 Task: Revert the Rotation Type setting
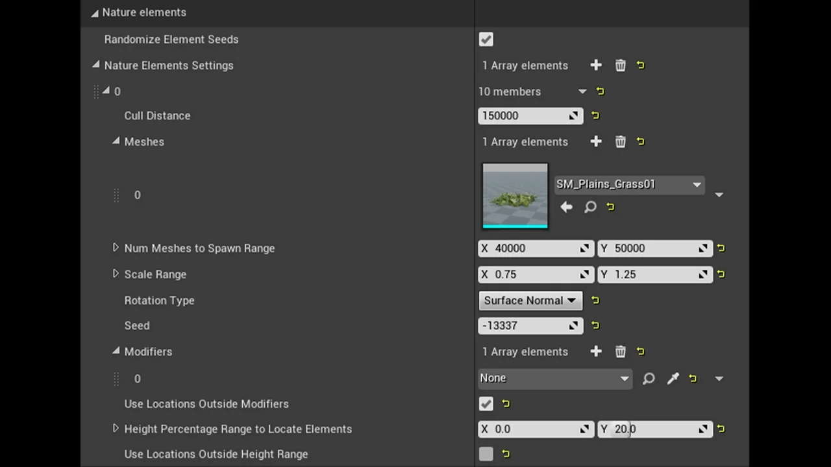click(595, 300)
